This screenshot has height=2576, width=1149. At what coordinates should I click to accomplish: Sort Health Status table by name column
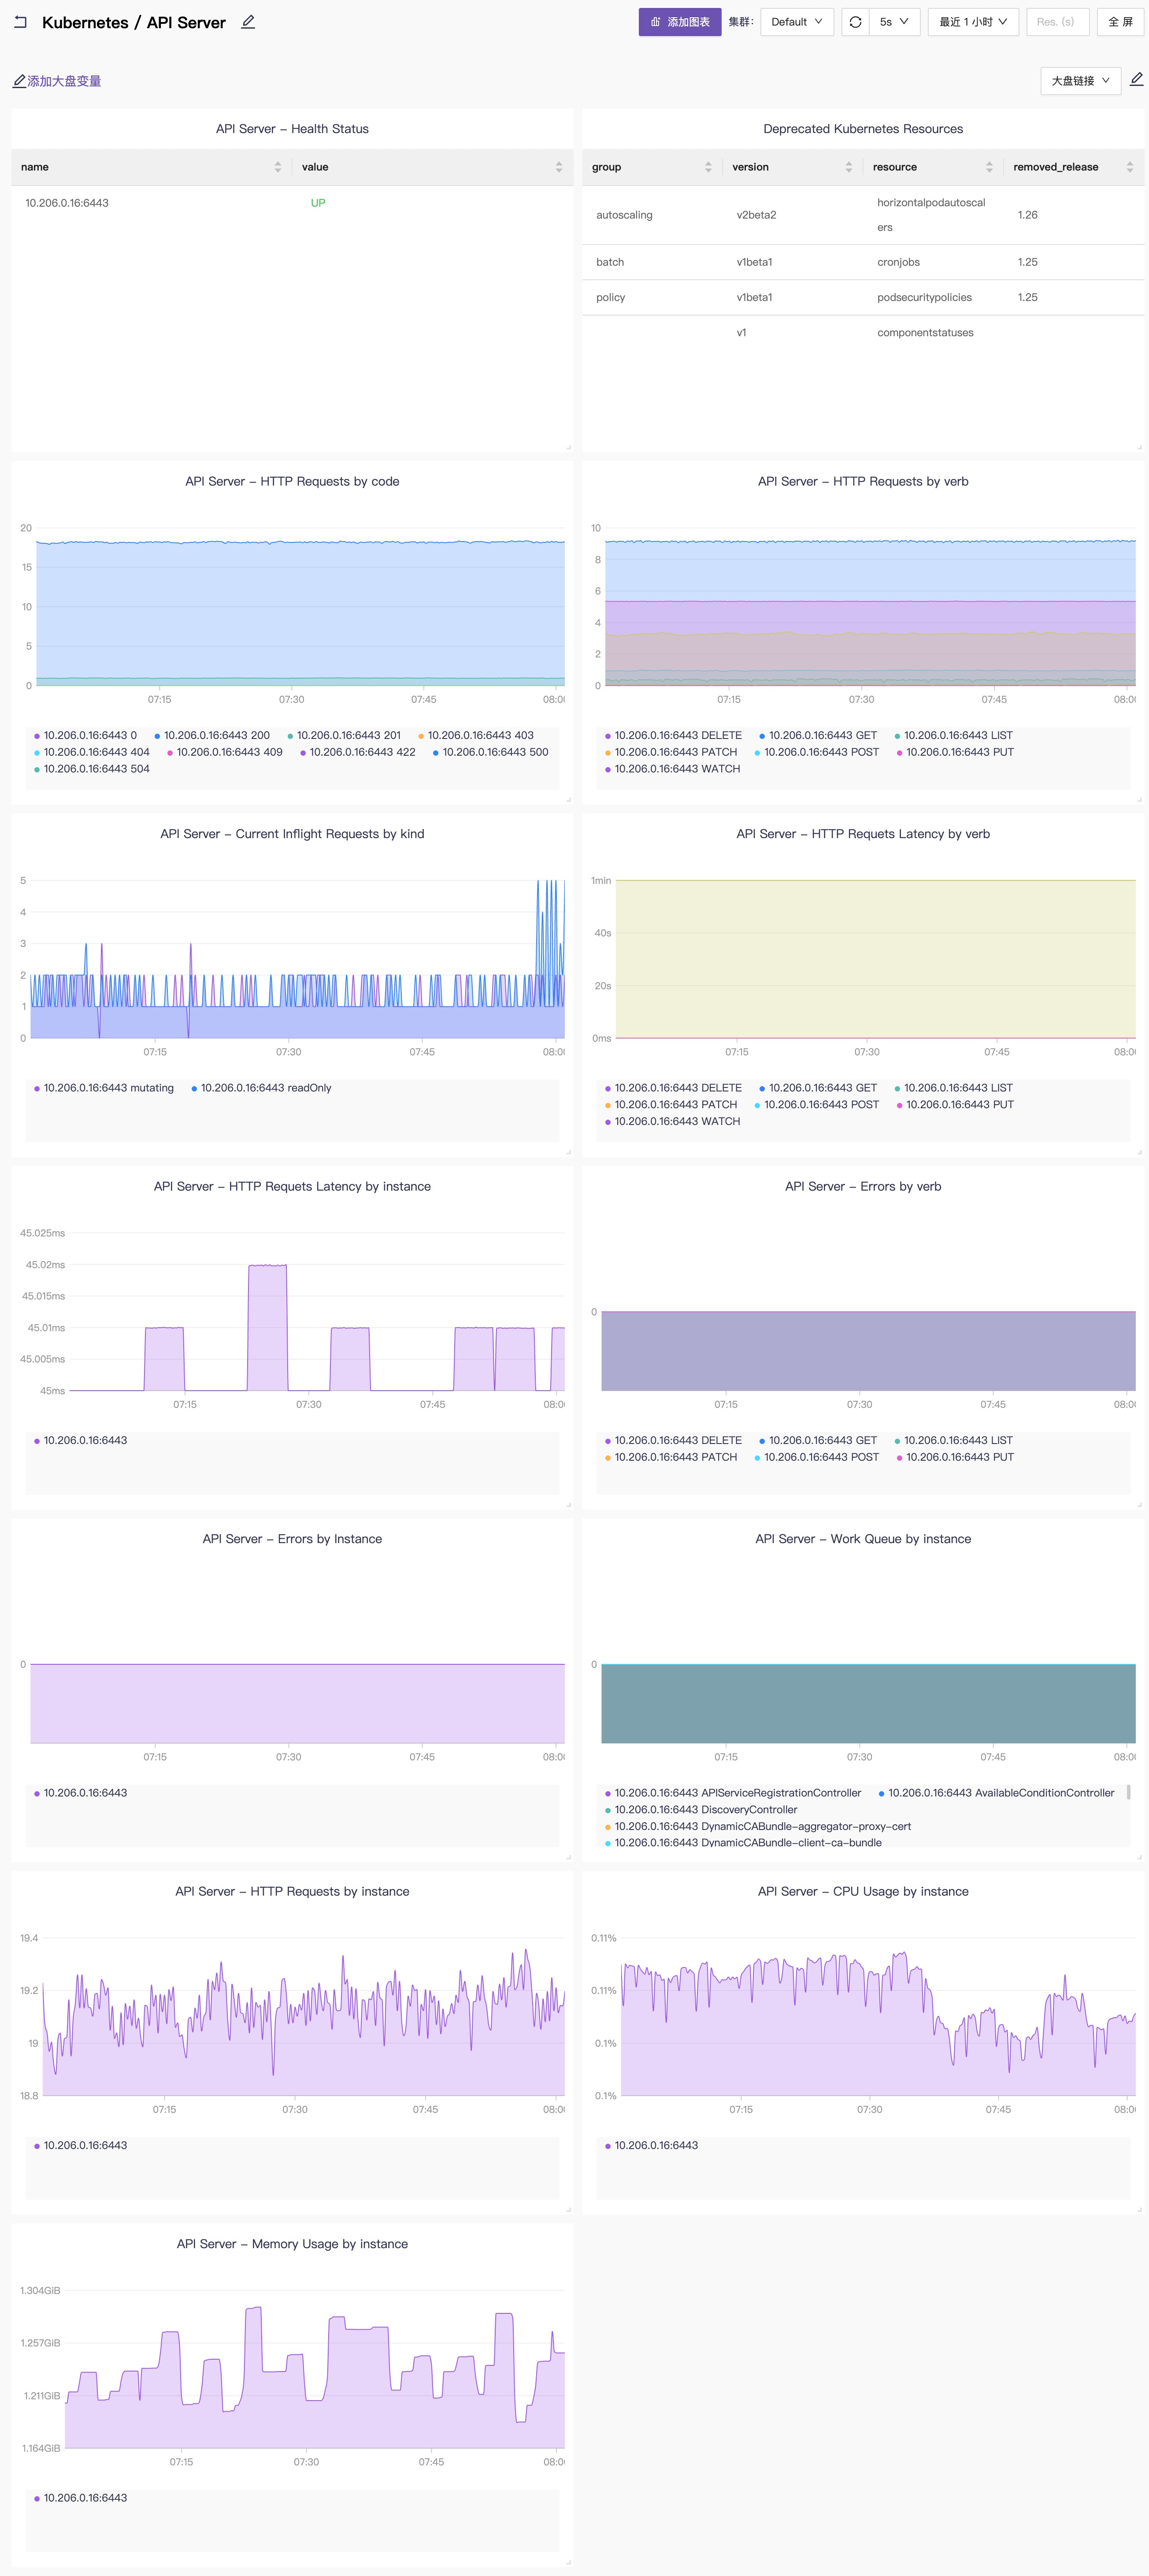278,167
